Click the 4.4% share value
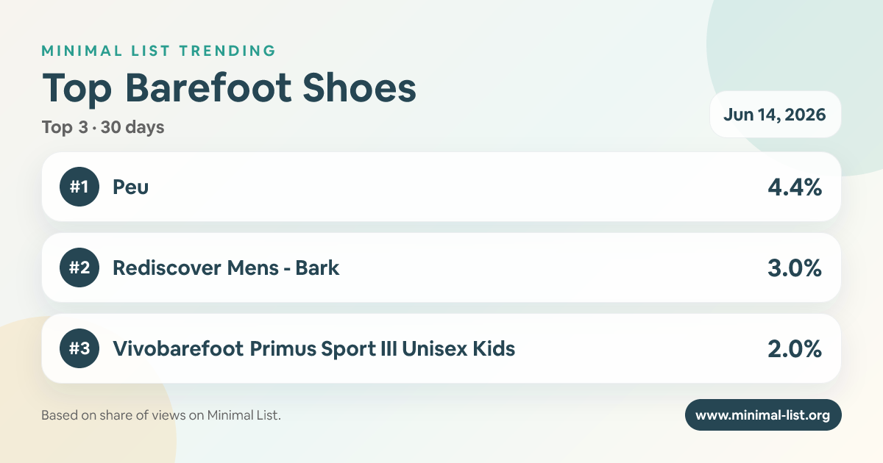The image size is (883, 463). coord(794,187)
